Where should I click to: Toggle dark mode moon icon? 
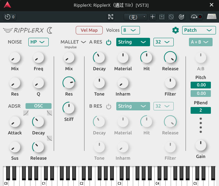[50, 30]
